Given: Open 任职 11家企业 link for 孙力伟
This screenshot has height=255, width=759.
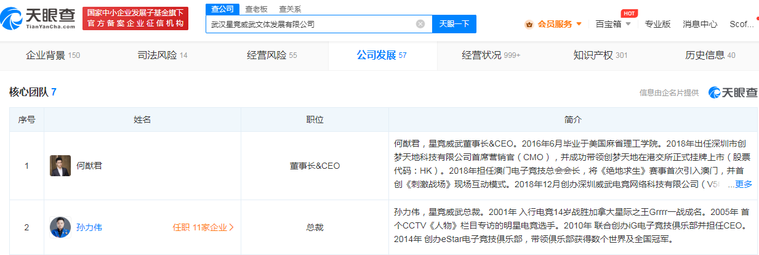Looking at the screenshot, I should (204, 227).
